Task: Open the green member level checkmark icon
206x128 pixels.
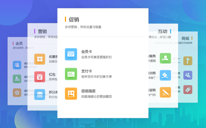Action: point(17,79)
